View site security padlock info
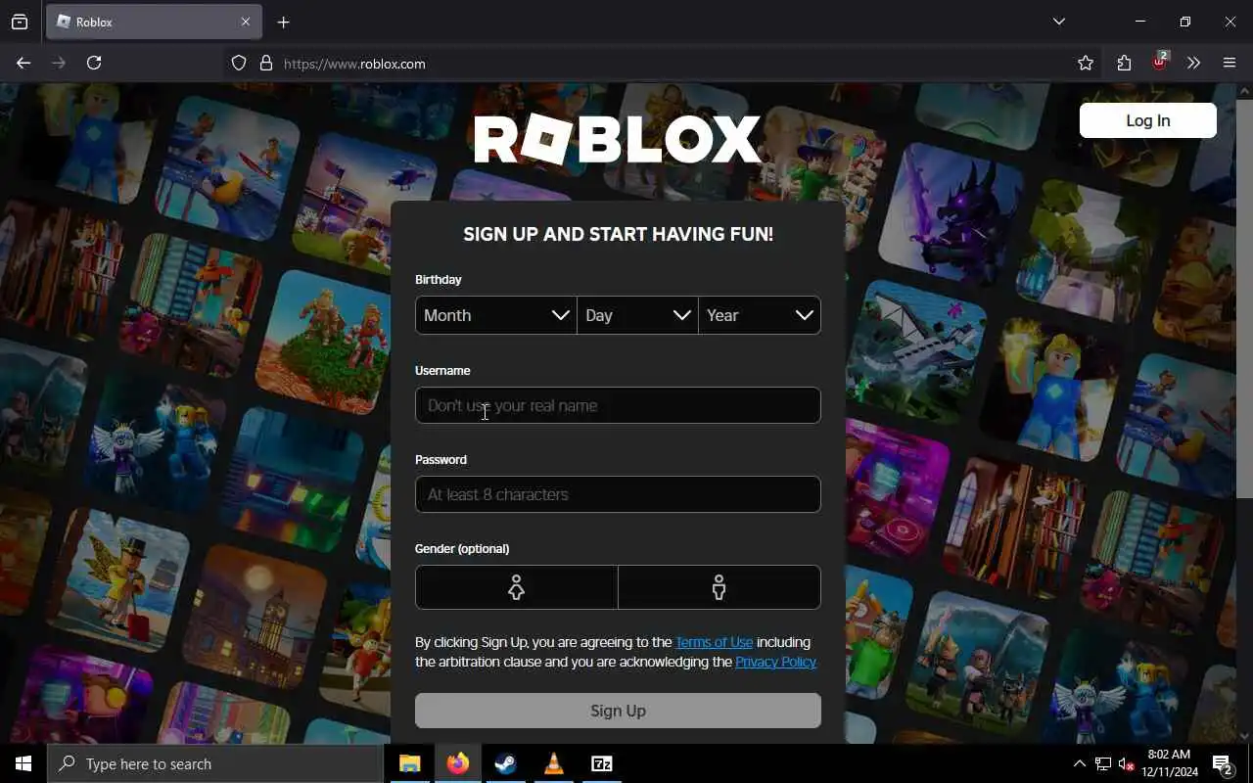The width and height of the screenshot is (1253, 783). pos(265,63)
